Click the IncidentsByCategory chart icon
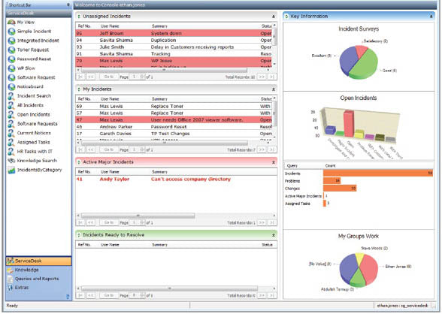This screenshot has height=314, width=442. 11,170
